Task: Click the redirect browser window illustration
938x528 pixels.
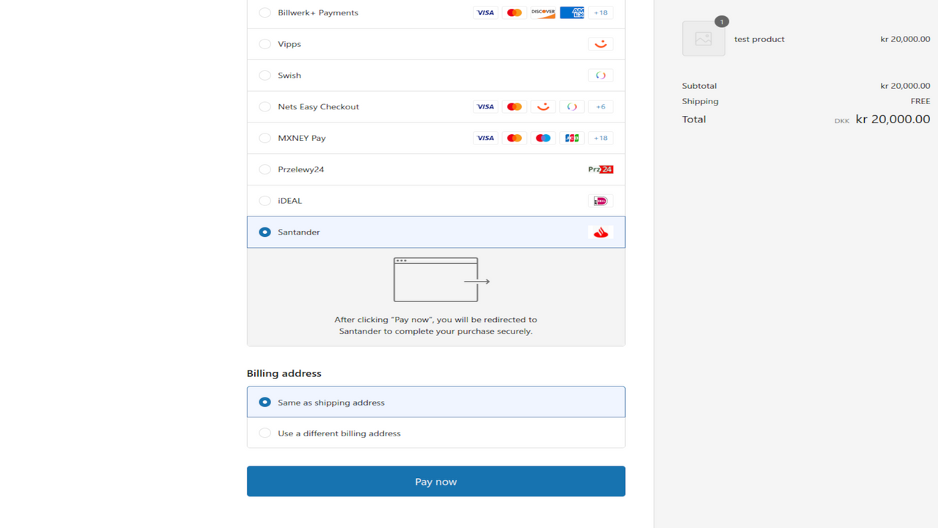Action: tap(441, 279)
